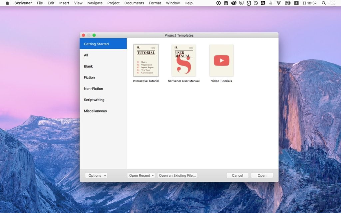Click the Creative Cloud menu bar icon
The height and width of the screenshot is (213, 341).
(x=234, y=3)
